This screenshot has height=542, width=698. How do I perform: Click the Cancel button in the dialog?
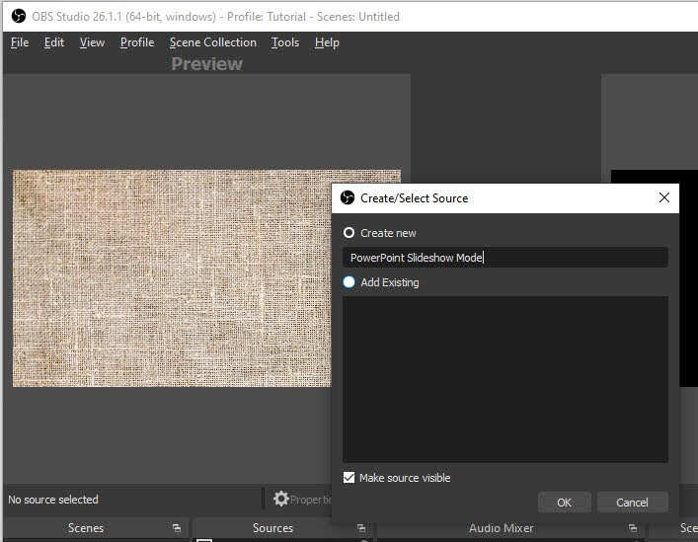pyautogui.click(x=632, y=502)
